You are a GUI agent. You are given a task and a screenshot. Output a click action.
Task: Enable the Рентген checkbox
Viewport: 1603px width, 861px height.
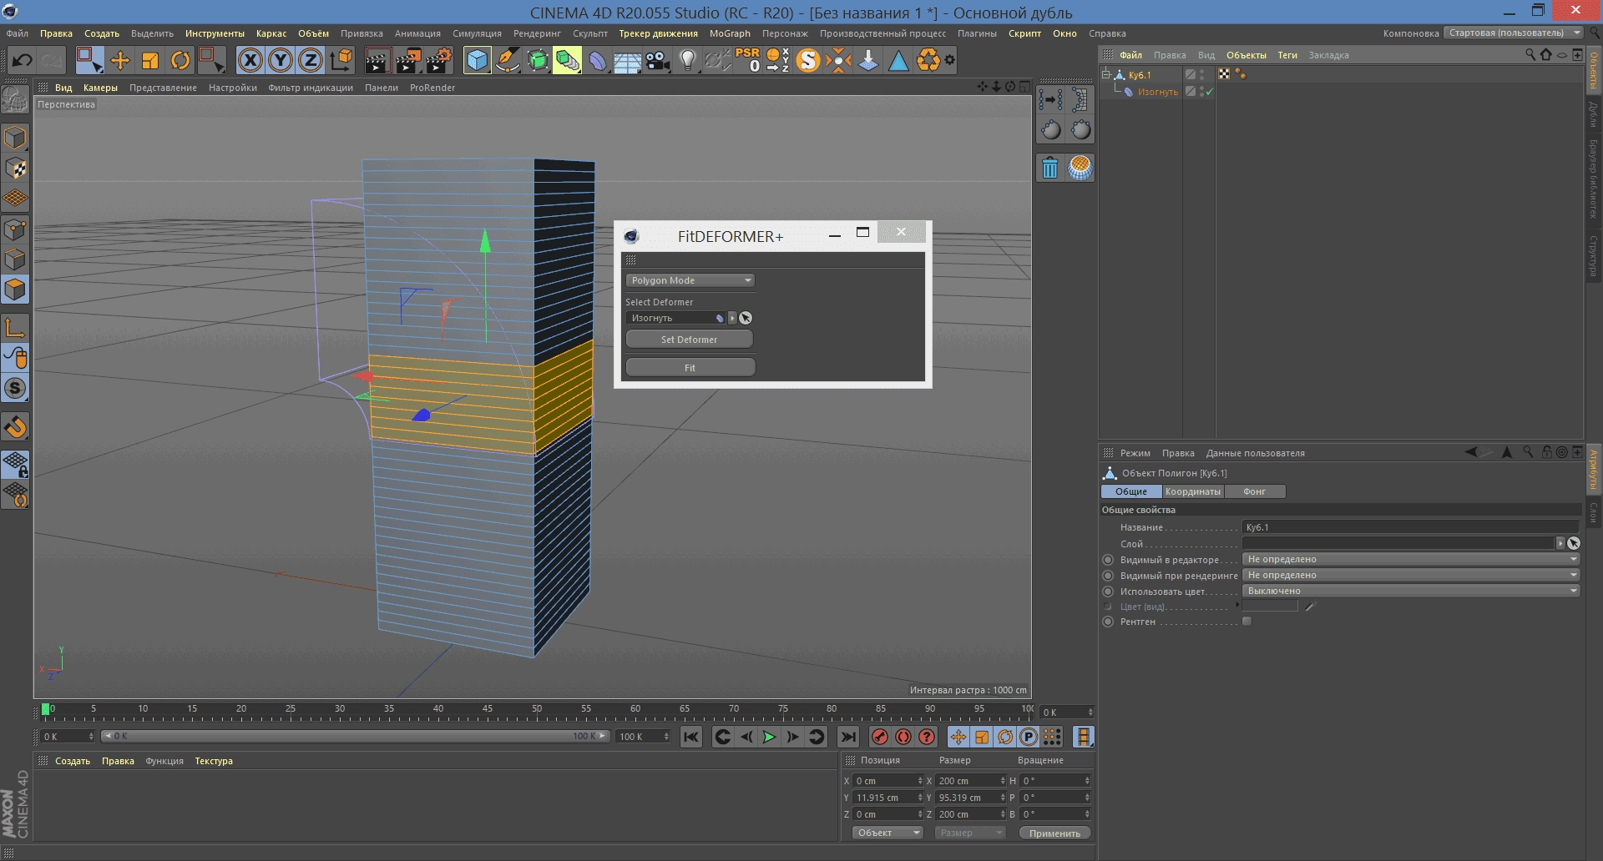pos(1246,622)
